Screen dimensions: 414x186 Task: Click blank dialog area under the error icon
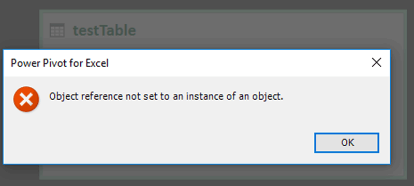coord(26,137)
